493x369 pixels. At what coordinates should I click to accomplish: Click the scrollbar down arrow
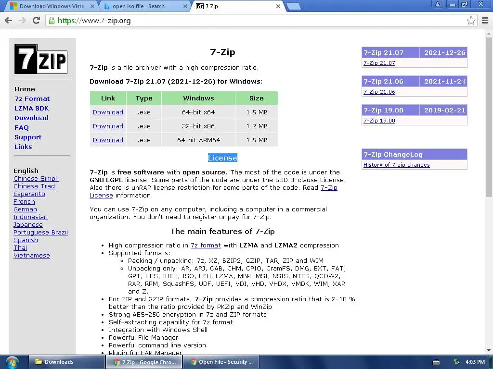[x=489, y=350]
